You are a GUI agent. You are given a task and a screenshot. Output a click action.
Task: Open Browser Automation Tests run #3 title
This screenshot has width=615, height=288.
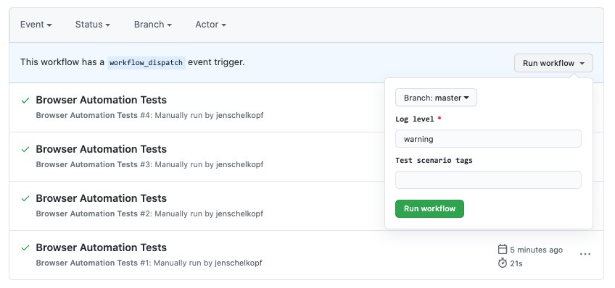click(102, 149)
